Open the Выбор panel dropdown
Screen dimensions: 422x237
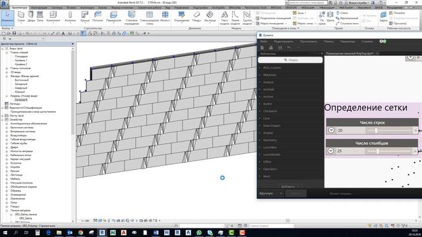tap(7, 28)
